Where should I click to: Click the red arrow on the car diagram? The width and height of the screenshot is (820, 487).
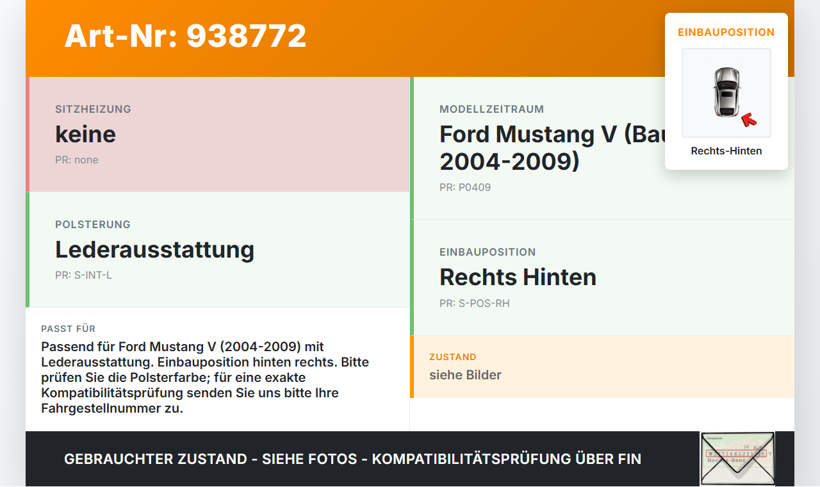click(x=749, y=120)
